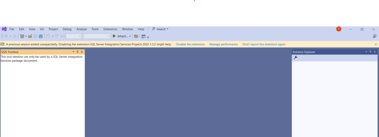Click the account profile badge P

click(339, 29)
